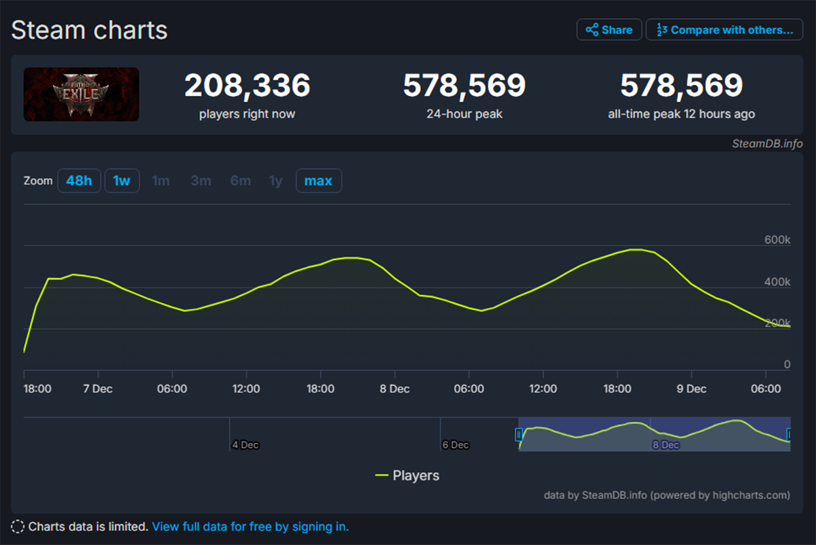Toggle the Players series in the legend
This screenshot has height=545, width=816.
tap(407, 475)
